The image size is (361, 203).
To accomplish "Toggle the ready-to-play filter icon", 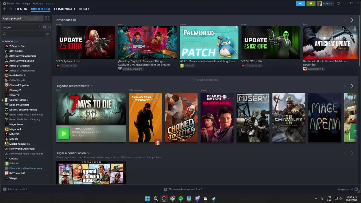I will (x=49, y=27).
